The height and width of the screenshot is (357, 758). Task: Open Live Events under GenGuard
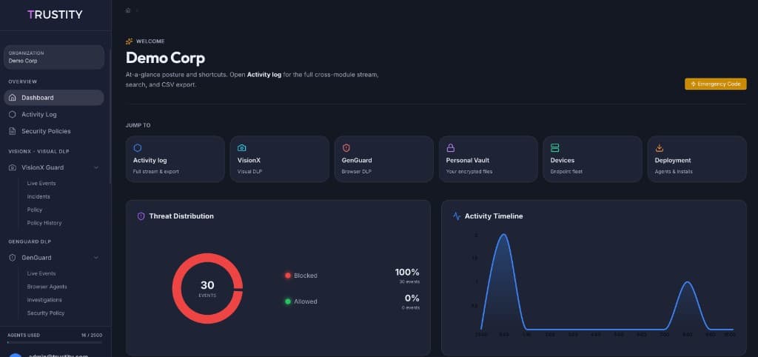click(x=41, y=273)
